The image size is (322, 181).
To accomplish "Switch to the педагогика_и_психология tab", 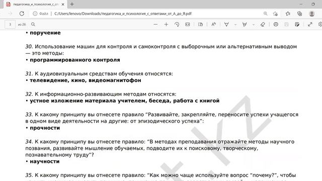I will [35, 5].
